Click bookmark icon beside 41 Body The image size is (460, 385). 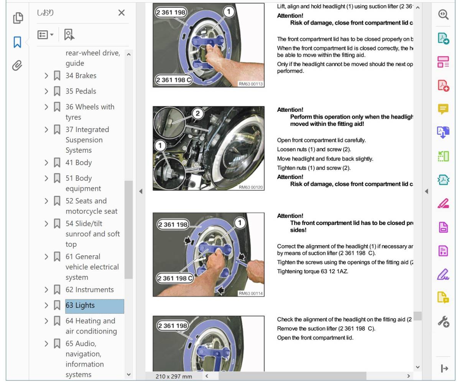57,163
